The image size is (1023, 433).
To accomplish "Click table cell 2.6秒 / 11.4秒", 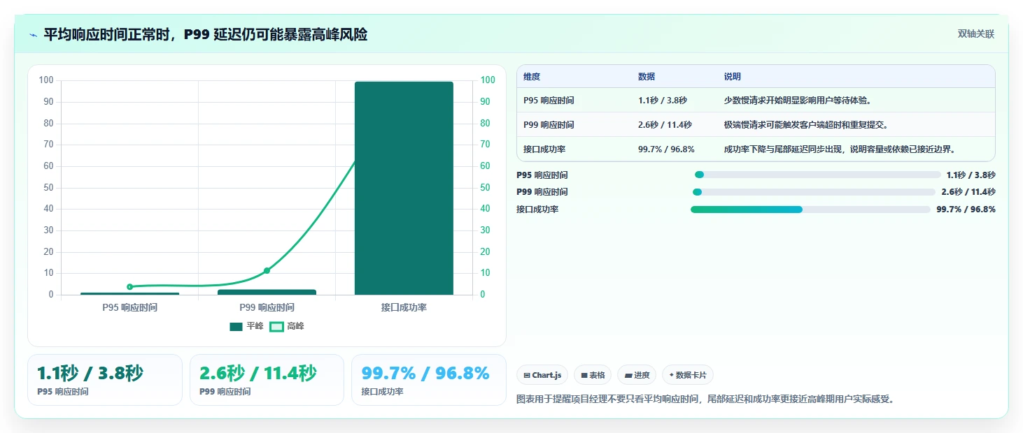I will [x=665, y=125].
